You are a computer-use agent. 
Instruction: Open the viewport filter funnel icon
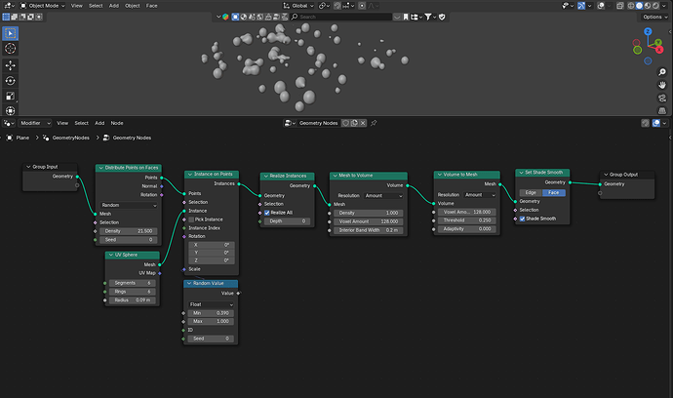click(428, 17)
